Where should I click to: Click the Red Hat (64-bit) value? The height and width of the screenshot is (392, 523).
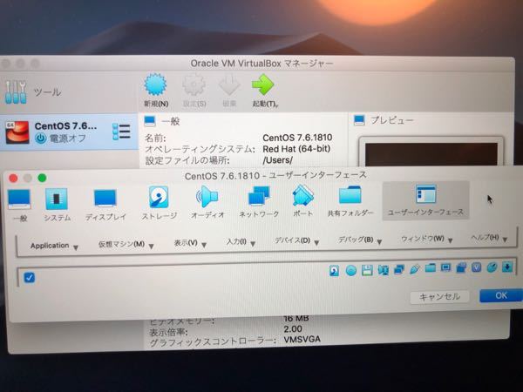pyautogui.click(x=296, y=149)
